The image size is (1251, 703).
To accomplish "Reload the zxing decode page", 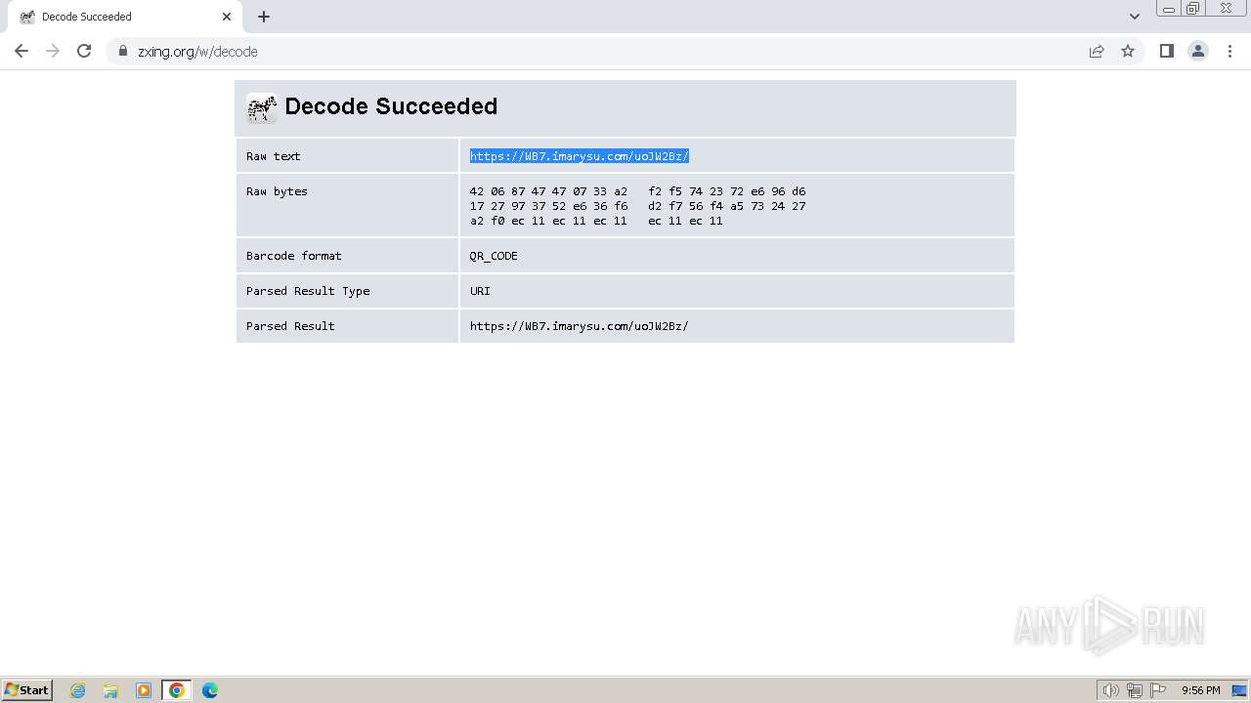I will pos(84,51).
